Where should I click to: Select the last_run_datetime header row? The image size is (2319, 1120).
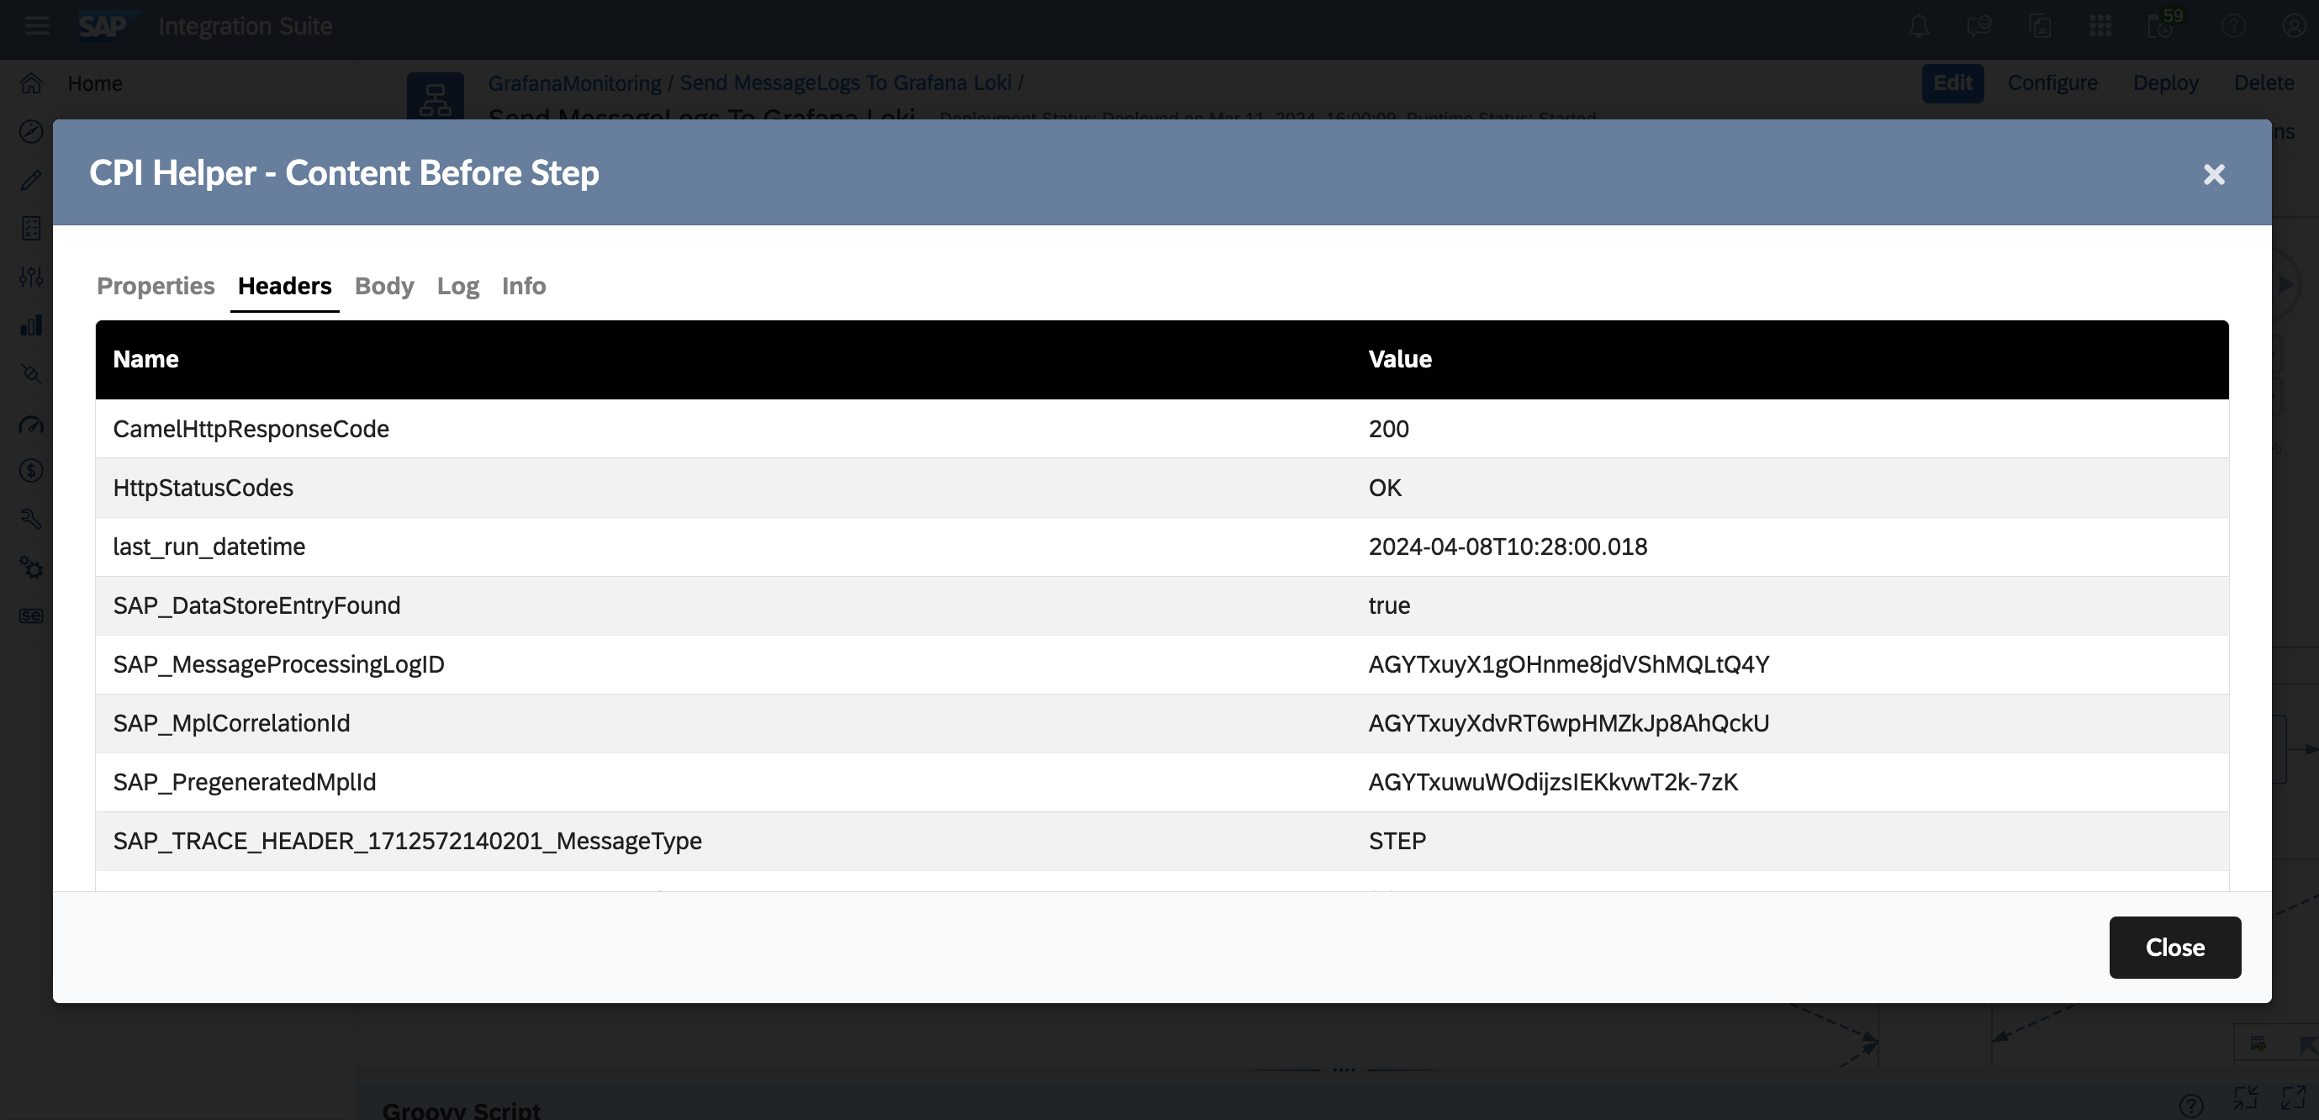pyautogui.click(x=209, y=547)
